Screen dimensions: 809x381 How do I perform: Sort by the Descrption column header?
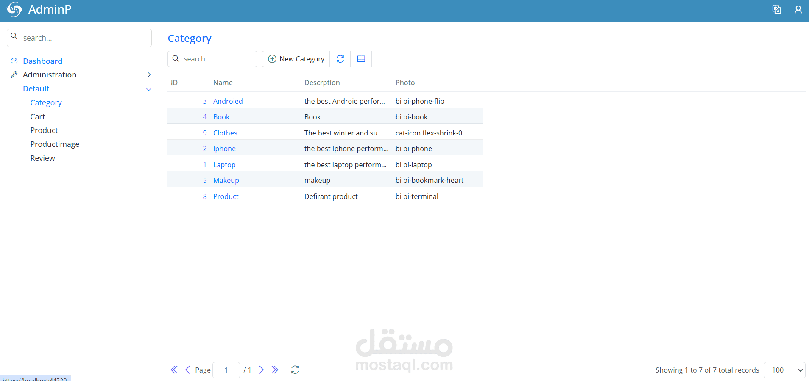pos(322,83)
